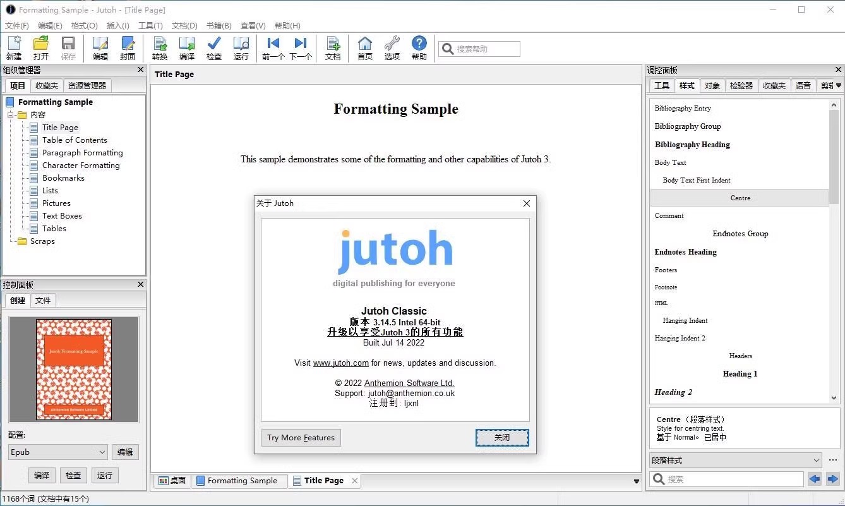845x506 pixels.
Task: Open the 封面 (Cover) designer icon
Action: [128, 48]
